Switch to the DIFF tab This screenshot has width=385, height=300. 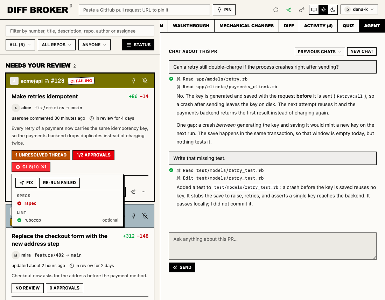[x=289, y=26]
